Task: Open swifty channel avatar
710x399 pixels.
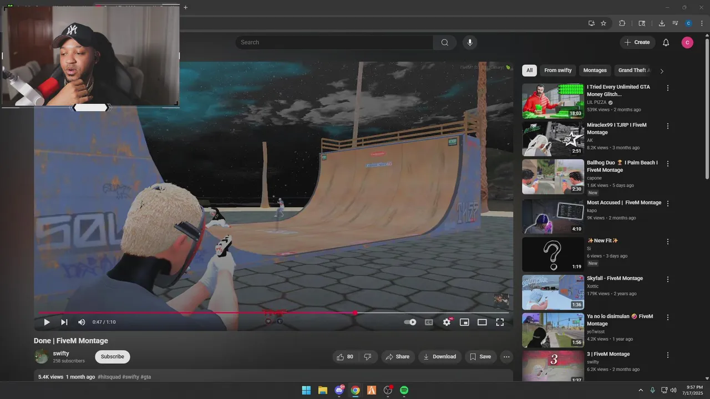Action: tap(42, 357)
